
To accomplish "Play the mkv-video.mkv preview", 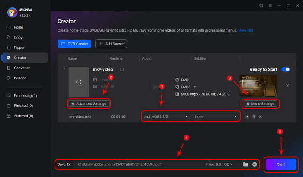I will [248, 116].
